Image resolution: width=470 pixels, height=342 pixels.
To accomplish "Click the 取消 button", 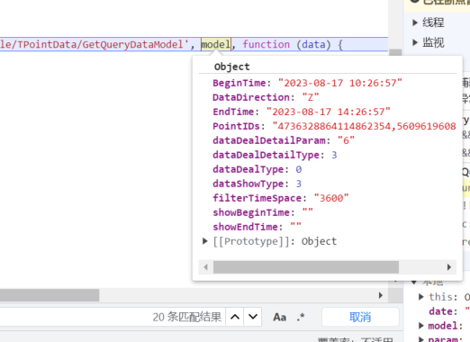I will 360,317.
